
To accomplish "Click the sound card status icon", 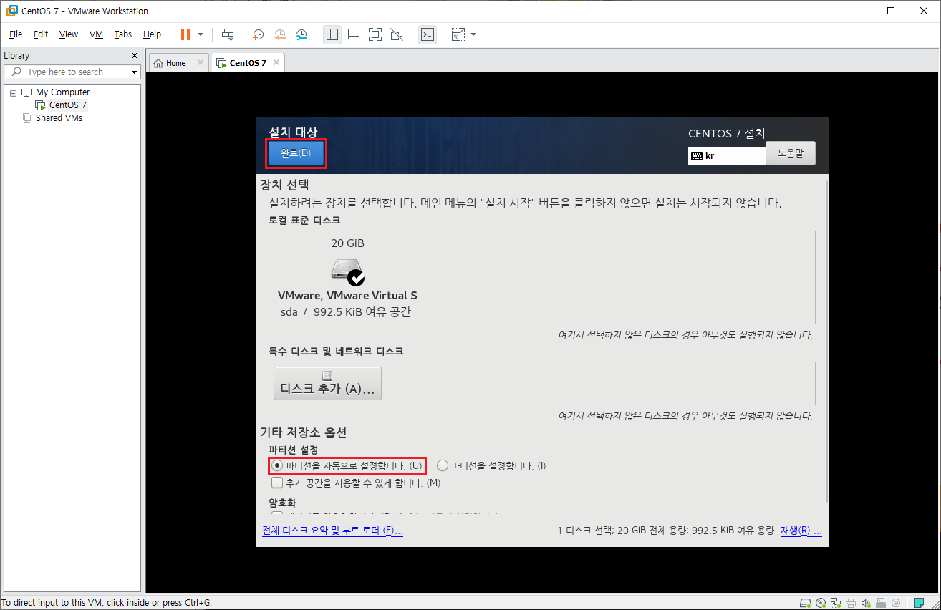I will click(866, 603).
